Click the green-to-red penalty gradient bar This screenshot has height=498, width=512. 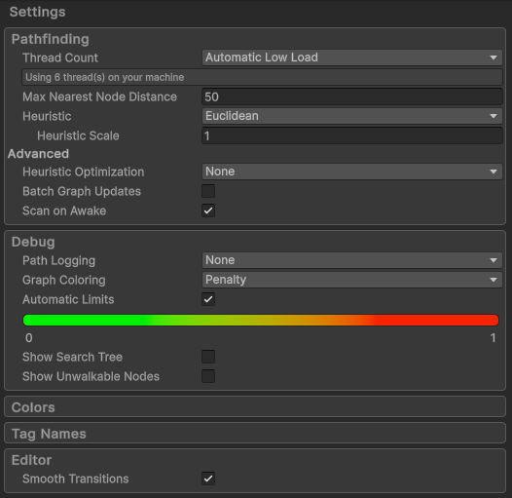[261, 320]
